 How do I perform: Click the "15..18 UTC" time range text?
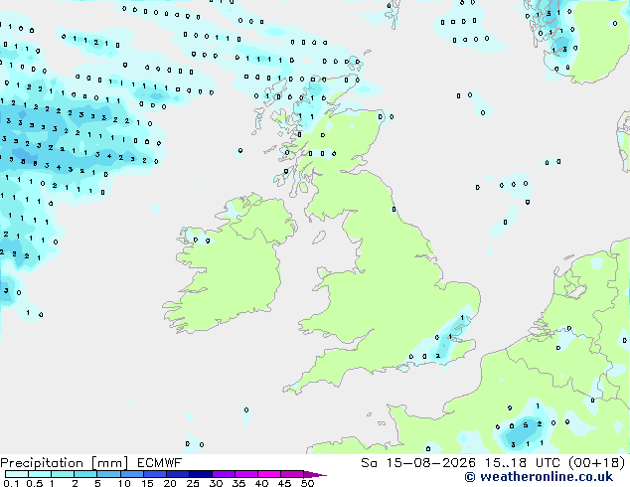[523, 463]
